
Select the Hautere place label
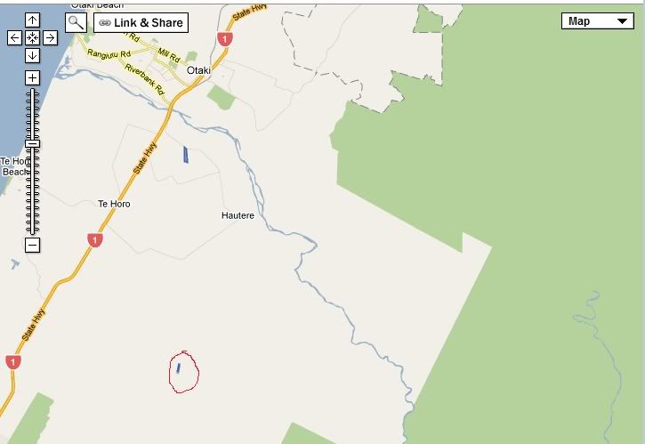(238, 215)
